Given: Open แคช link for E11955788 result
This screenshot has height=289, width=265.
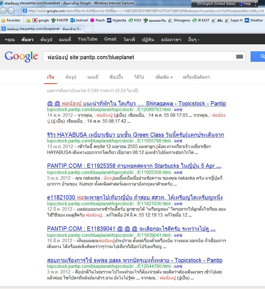Looking at the screenshot, I should tap(178, 141).
